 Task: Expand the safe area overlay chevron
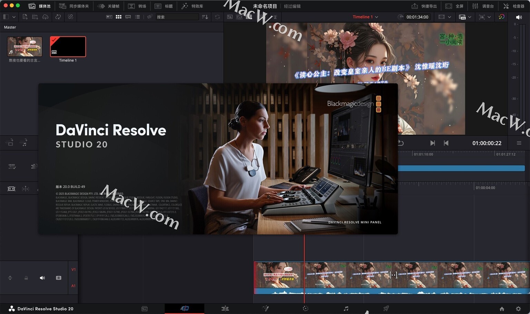[489, 17]
